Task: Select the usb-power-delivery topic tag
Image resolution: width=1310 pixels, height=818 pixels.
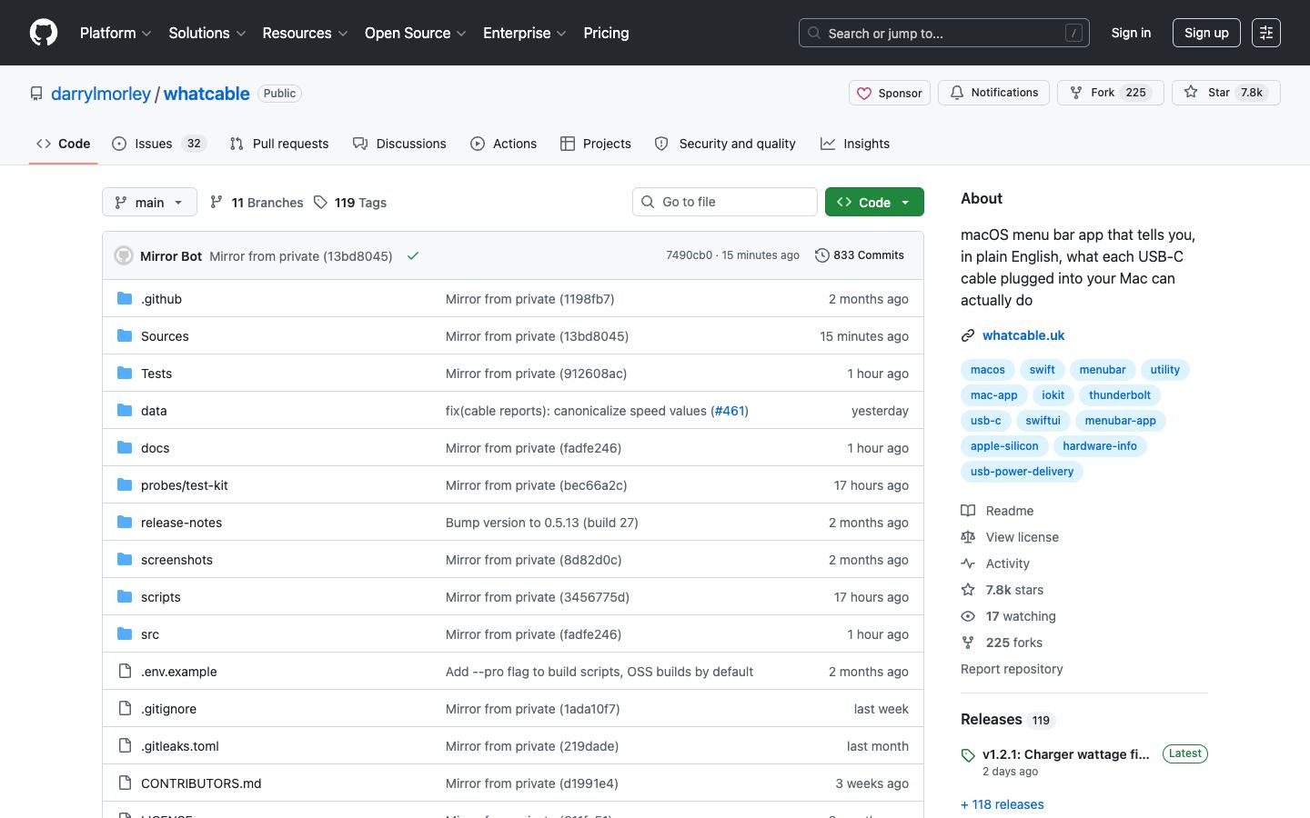Action: (1022, 472)
